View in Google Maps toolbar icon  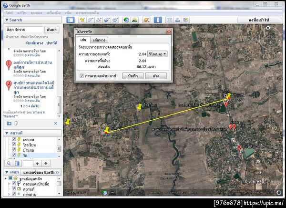tap(186, 20)
